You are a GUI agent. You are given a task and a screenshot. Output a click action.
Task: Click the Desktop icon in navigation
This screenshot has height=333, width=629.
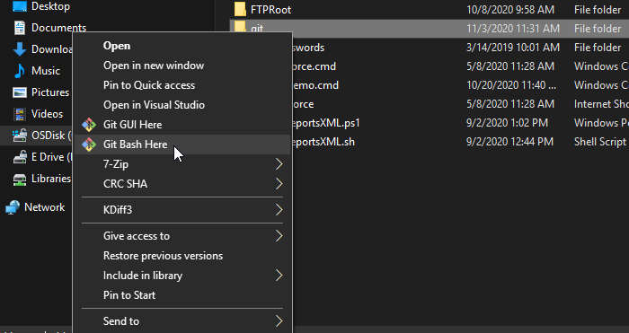click(19, 6)
